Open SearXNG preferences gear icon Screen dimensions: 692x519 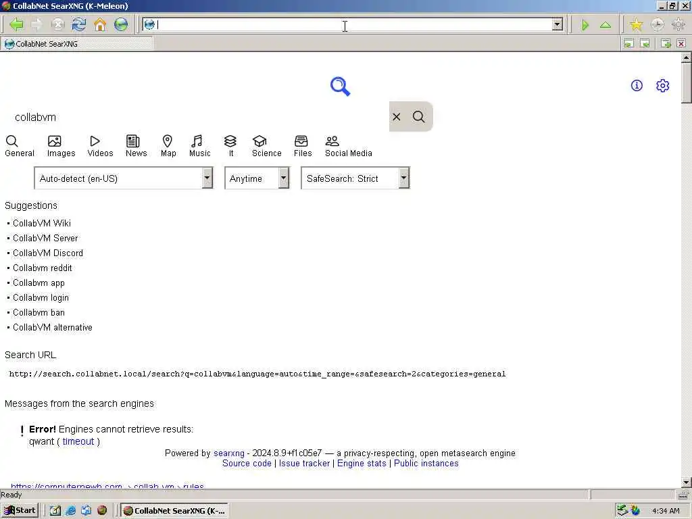tap(662, 85)
